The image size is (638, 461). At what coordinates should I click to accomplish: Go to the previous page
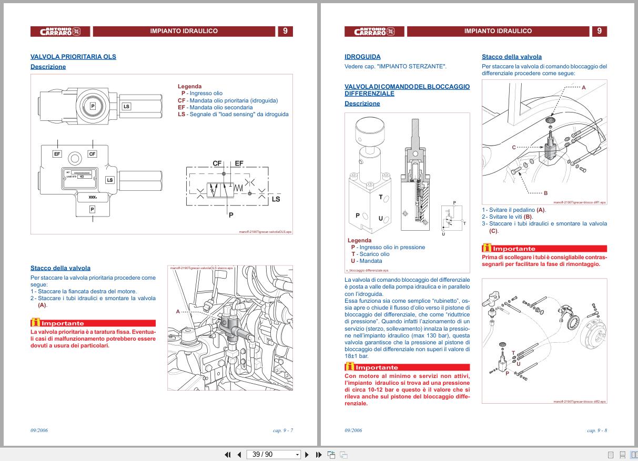[x=239, y=455]
